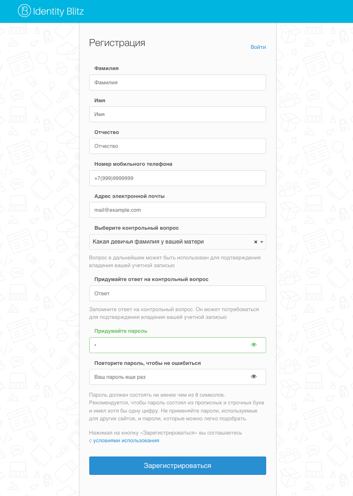Screen dimensions: 353x496
Task: Click the 'Identity Blitz' header brand text
Action: click(x=59, y=11)
